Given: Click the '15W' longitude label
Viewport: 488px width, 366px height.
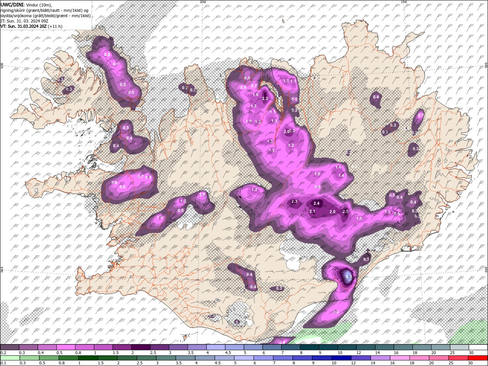Looking at the screenshot, I should [403, 2].
